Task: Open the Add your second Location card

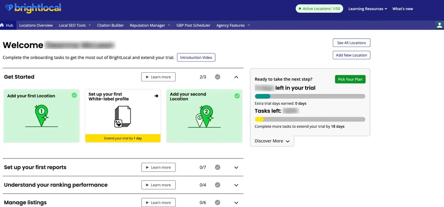Action: pyautogui.click(x=204, y=116)
